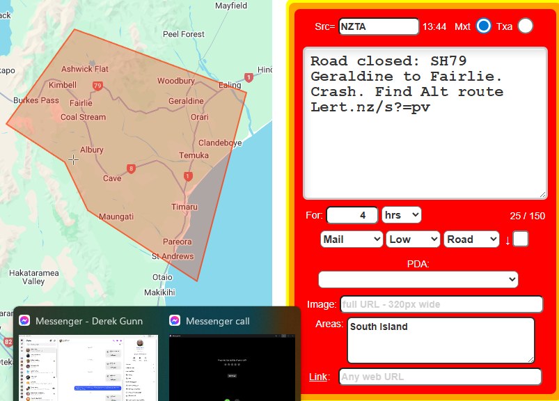Click the Burkes Pass map label
The image size is (559, 401).
(x=36, y=100)
